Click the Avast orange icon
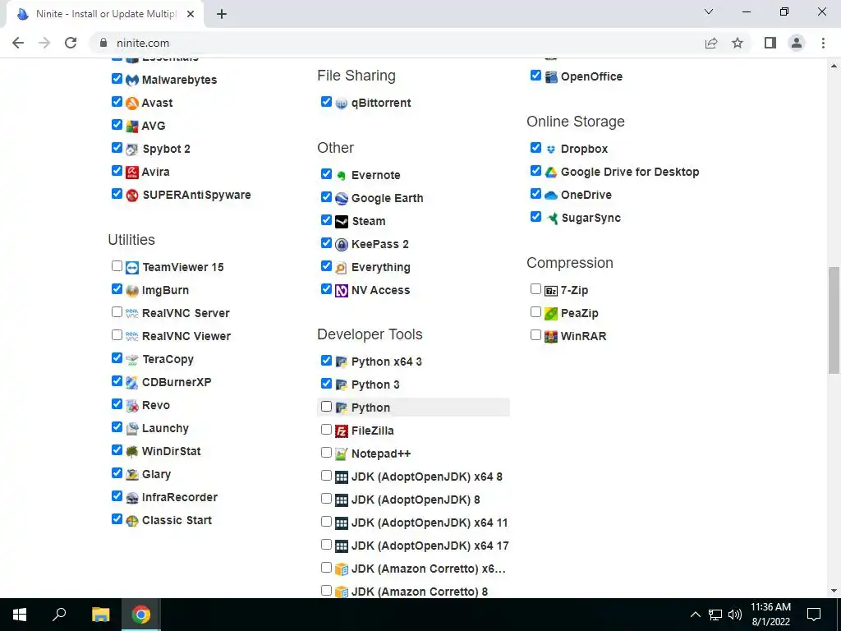Screen dimensions: 841x631 point(132,103)
